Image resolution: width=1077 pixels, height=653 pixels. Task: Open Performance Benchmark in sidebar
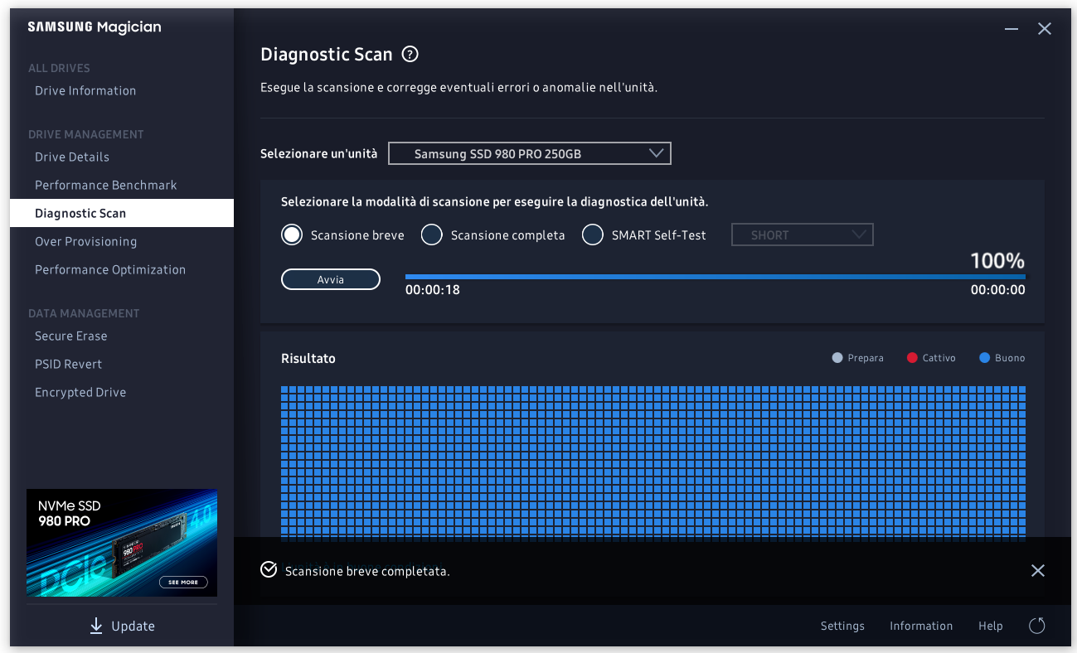(106, 186)
